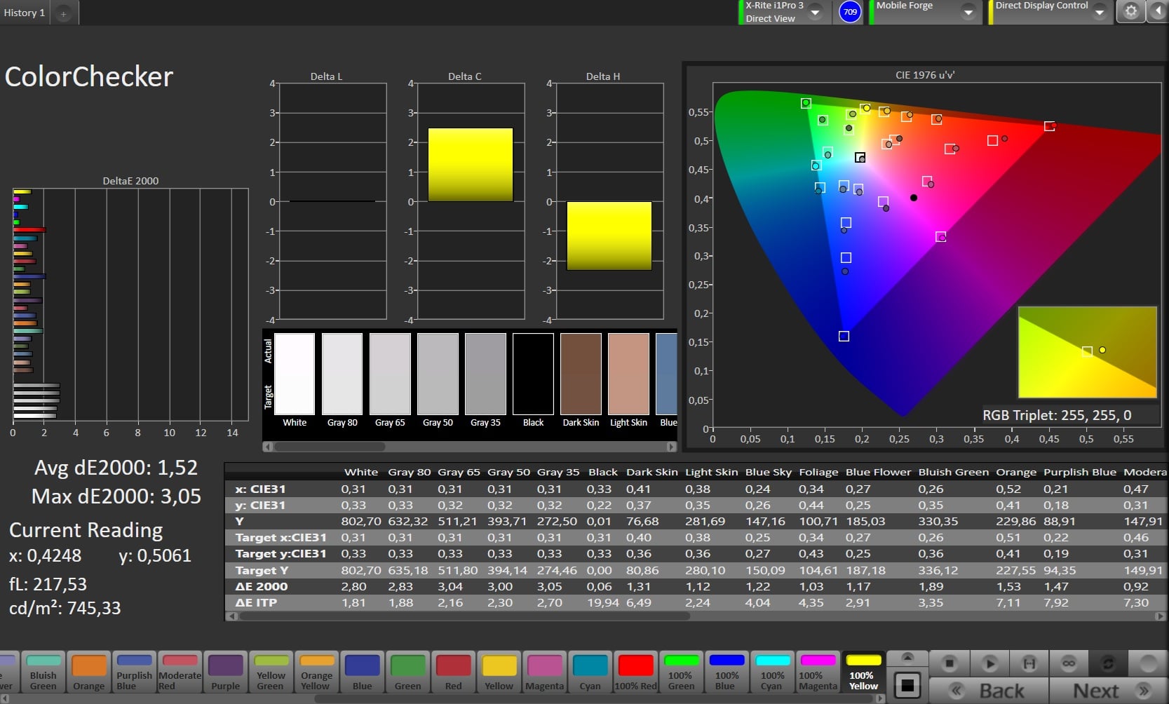
Task: Collapse side panel with left arrow icon
Action: point(1158,12)
